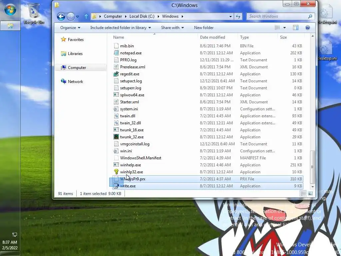
Task: Select the regedit.exe icon
Action: tap(116, 74)
